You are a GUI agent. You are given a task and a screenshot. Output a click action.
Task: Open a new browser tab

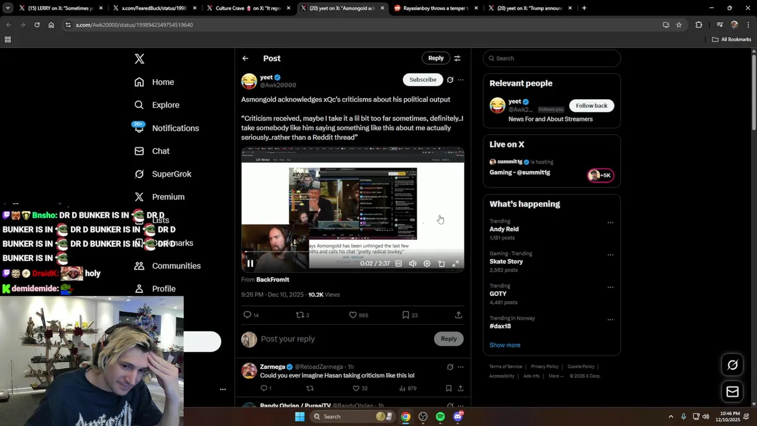[x=584, y=8]
